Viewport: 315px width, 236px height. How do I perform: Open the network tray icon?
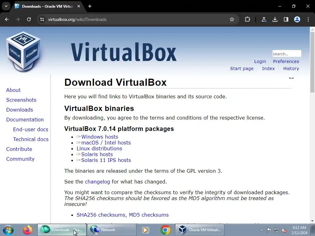click(277, 230)
